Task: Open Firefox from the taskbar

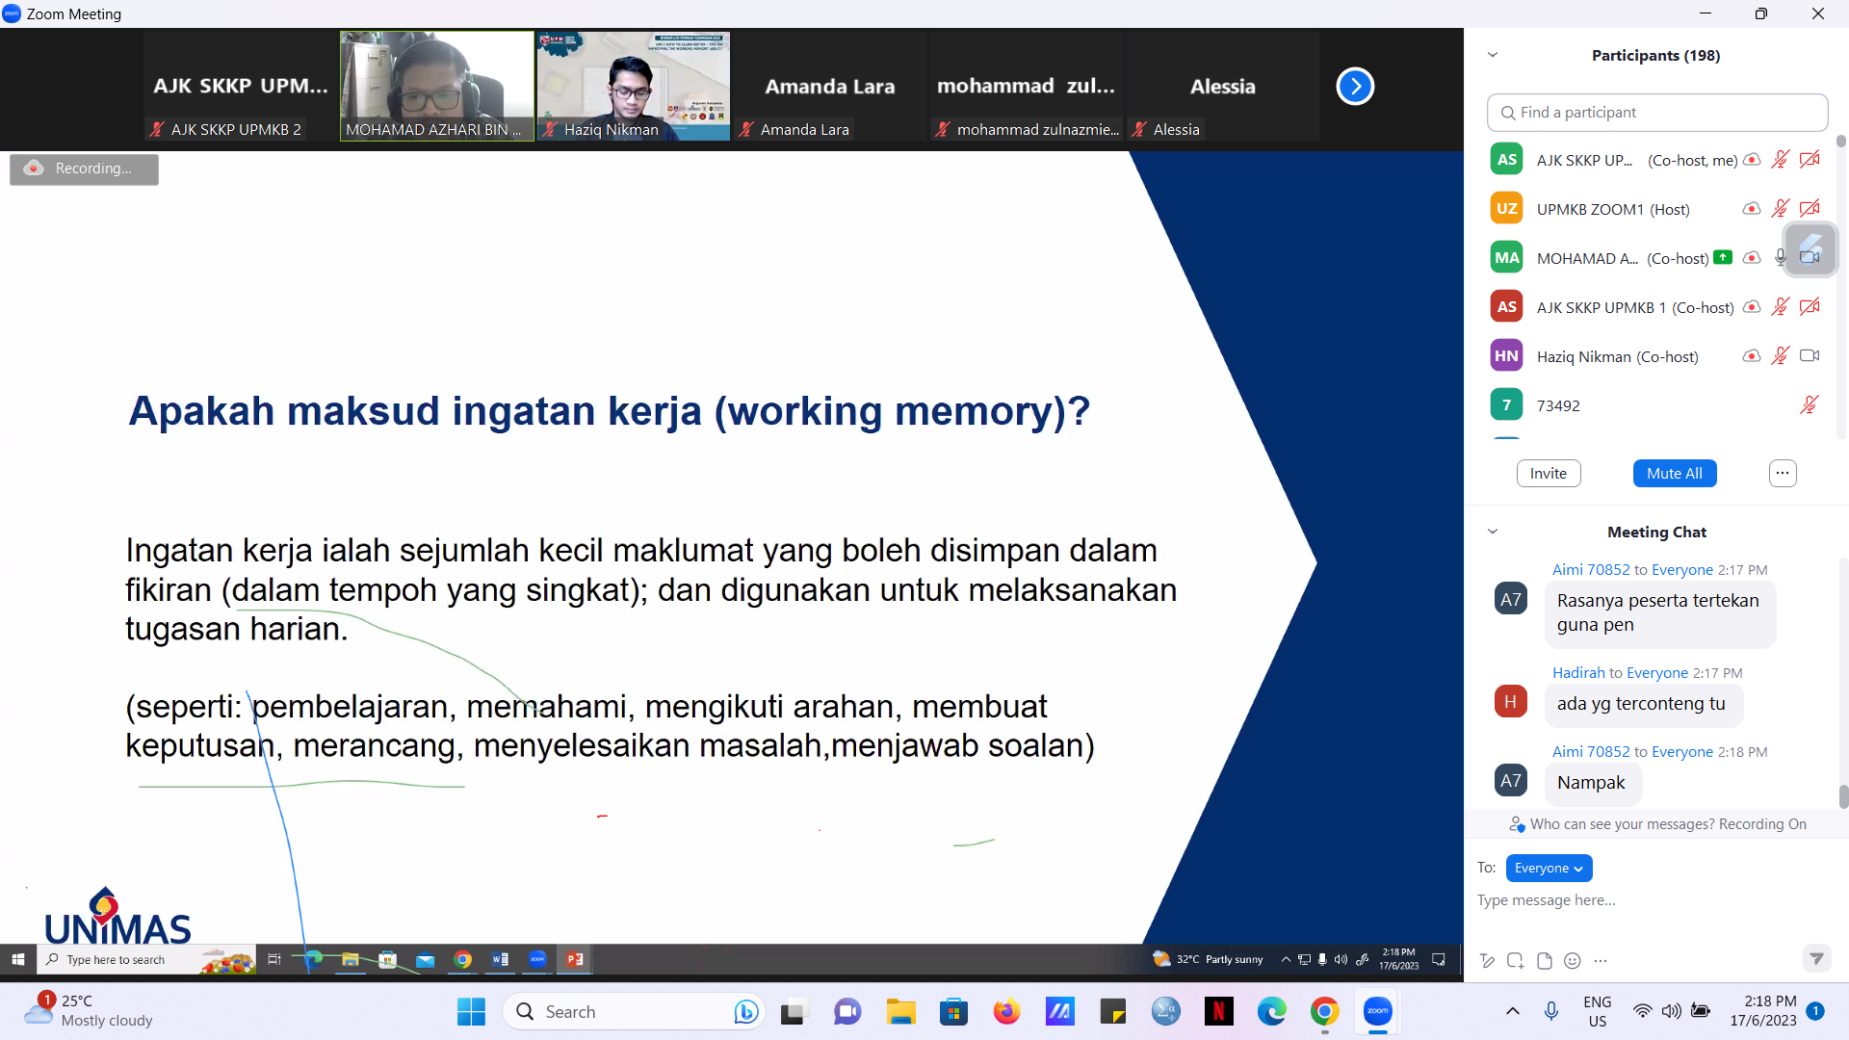Action: point(1006,1011)
